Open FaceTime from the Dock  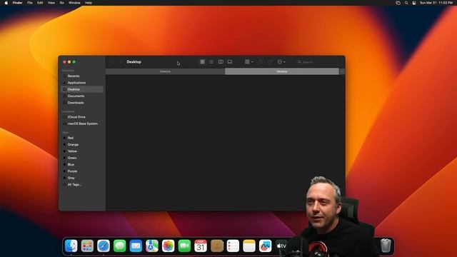(x=184, y=246)
